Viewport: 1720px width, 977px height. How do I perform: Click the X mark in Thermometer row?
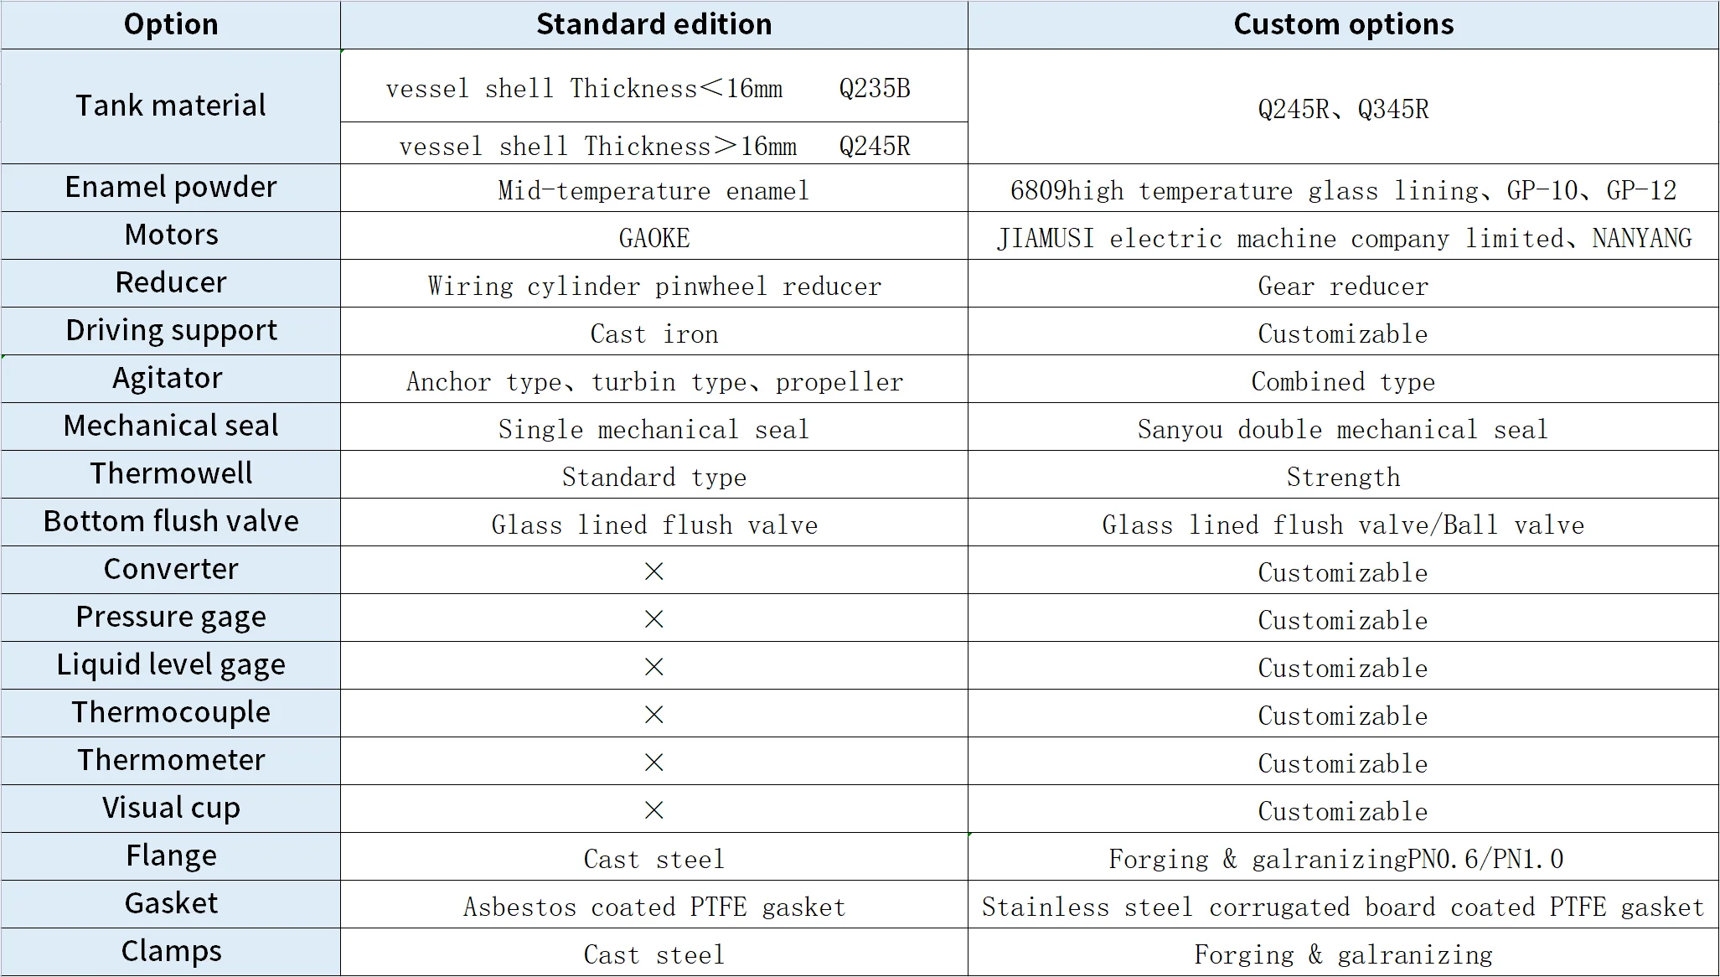point(653,762)
